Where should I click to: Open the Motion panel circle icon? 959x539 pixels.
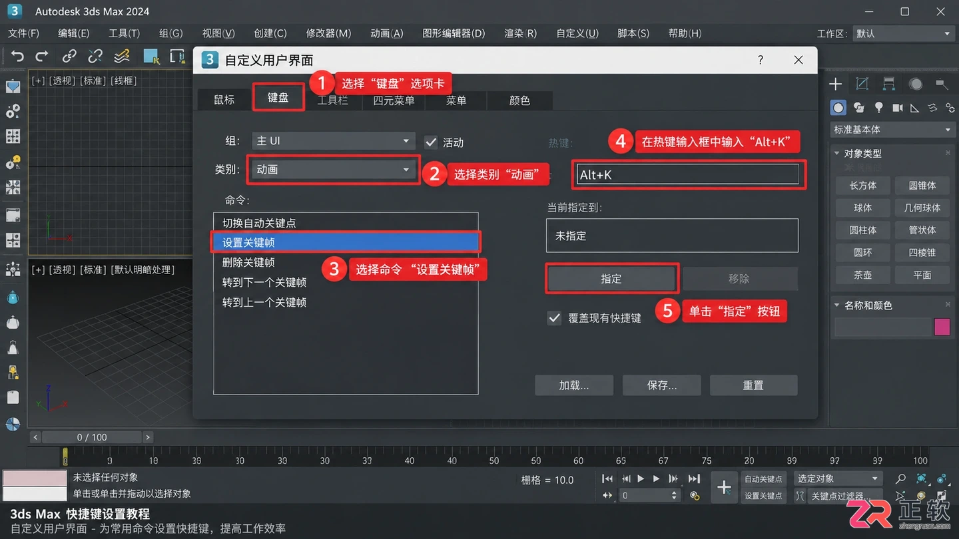(916, 84)
